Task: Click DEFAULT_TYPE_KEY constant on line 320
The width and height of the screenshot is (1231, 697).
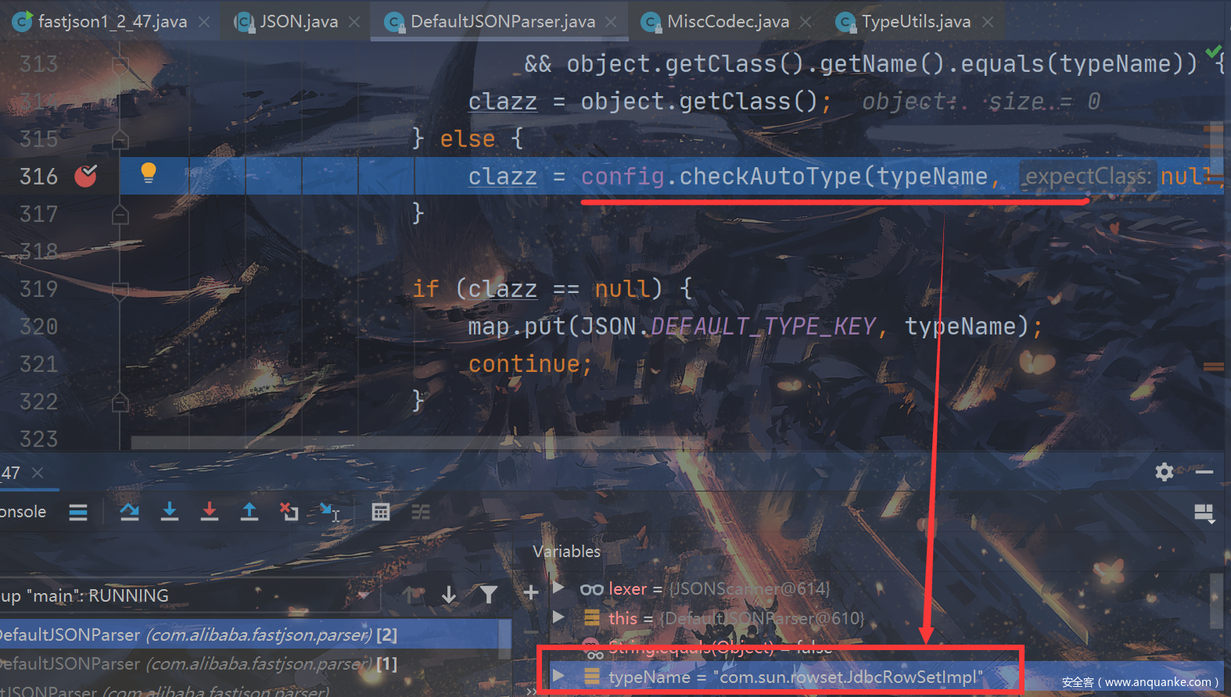Action: [763, 326]
